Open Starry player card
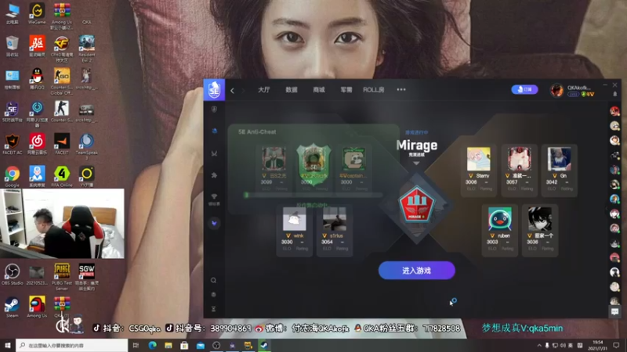 pos(479,171)
